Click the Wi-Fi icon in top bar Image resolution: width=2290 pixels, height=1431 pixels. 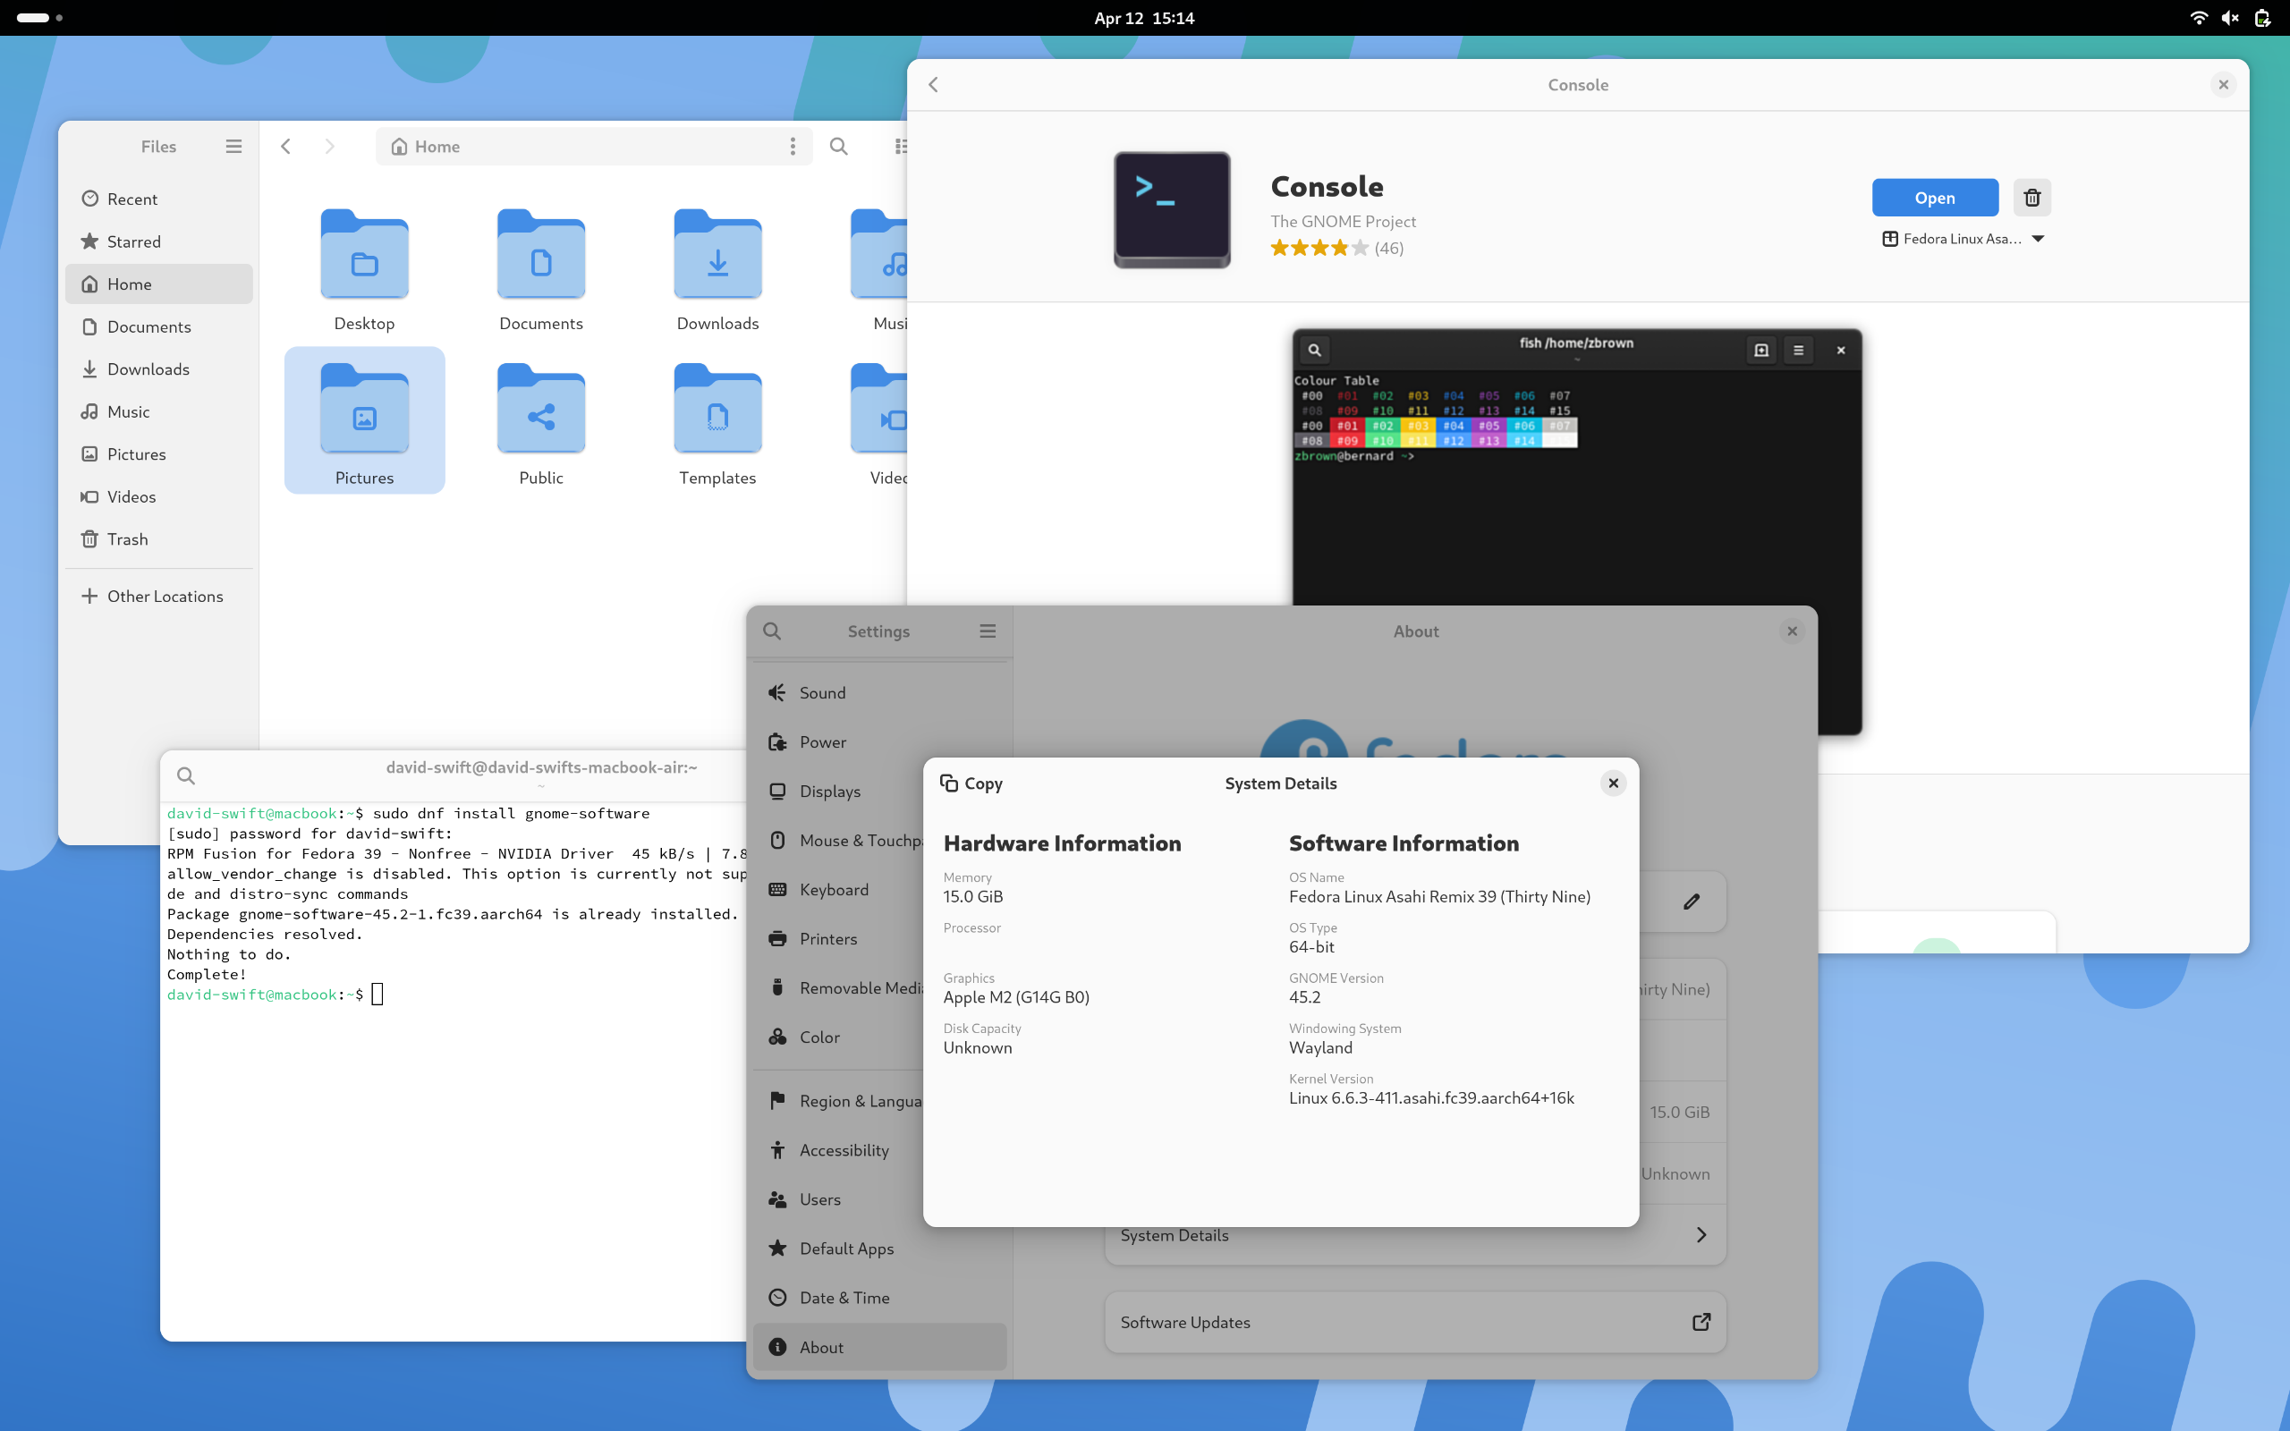(2198, 18)
